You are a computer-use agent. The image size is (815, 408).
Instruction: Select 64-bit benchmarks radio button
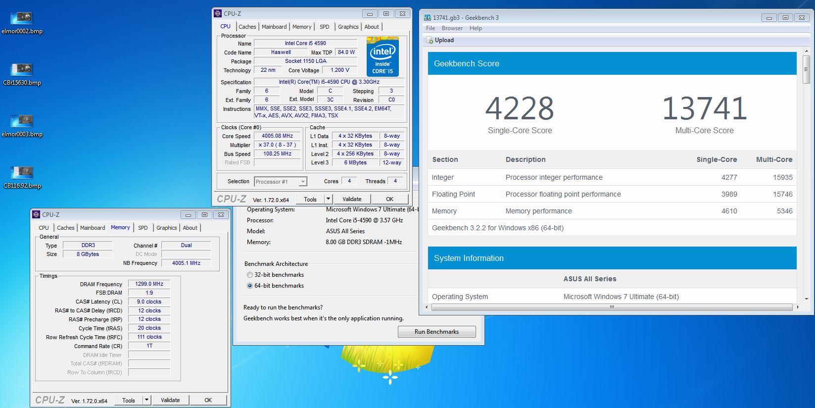pos(250,286)
